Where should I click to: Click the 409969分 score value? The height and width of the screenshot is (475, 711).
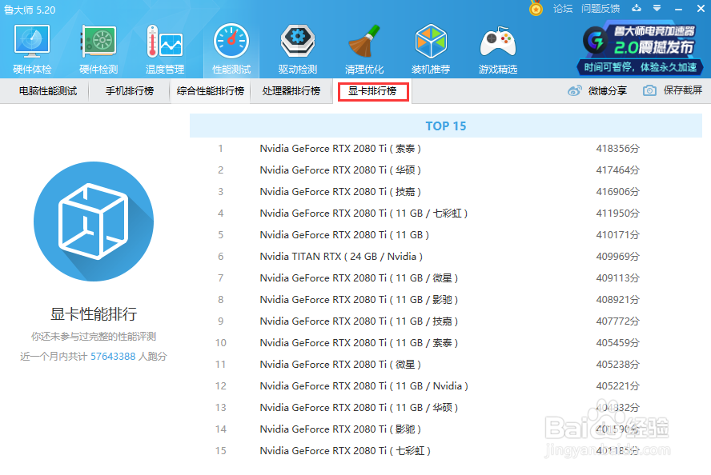tap(617, 256)
